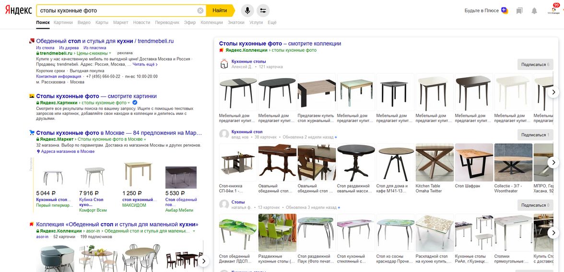The width and height of the screenshot is (564, 272).
Task: Expand Читать ещё in the ad snippet
Action: tap(145, 64)
